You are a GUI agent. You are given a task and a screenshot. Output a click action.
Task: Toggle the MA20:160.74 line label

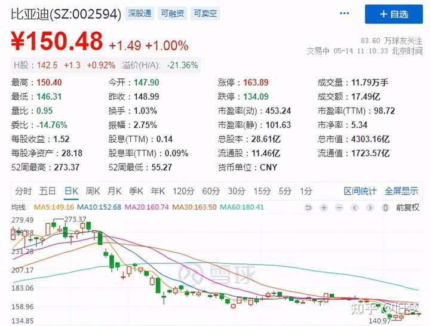click(146, 207)
